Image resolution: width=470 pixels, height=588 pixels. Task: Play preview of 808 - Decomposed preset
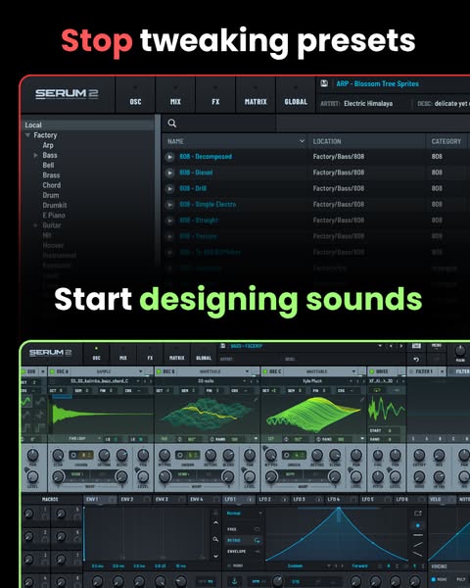pyautogui.click(x=169, y=157)
